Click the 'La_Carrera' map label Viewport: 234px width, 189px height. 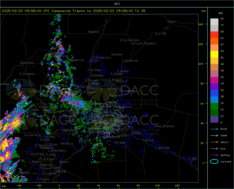[32, 135]
